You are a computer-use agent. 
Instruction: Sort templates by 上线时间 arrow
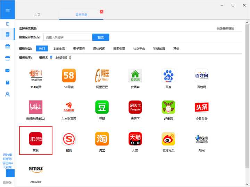70,57
